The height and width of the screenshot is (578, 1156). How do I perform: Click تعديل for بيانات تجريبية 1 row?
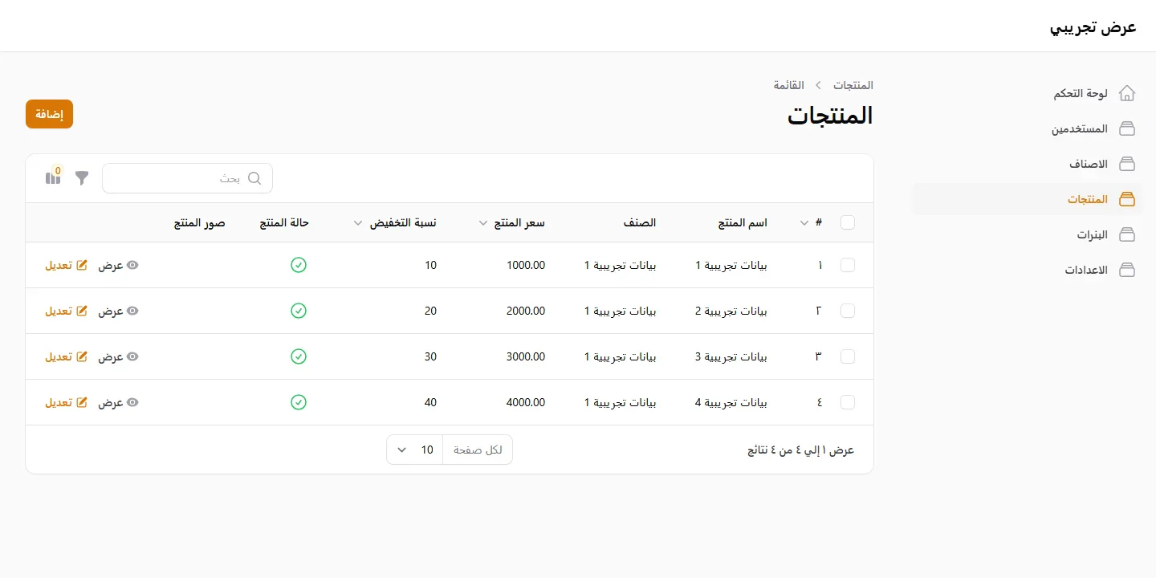67,265
